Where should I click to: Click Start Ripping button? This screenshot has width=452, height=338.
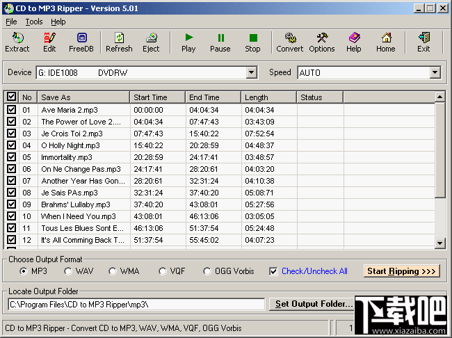point(402,271)
